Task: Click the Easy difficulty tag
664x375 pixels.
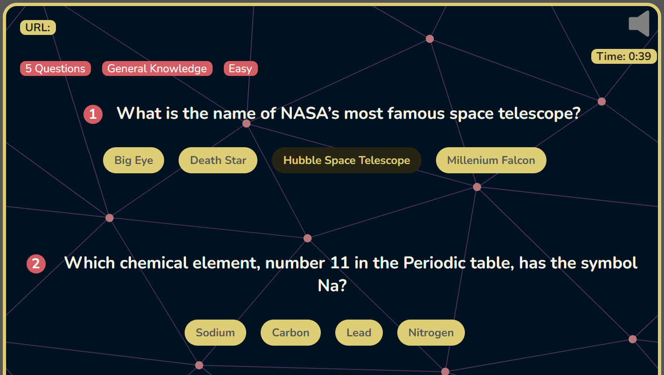Action: 240,68
